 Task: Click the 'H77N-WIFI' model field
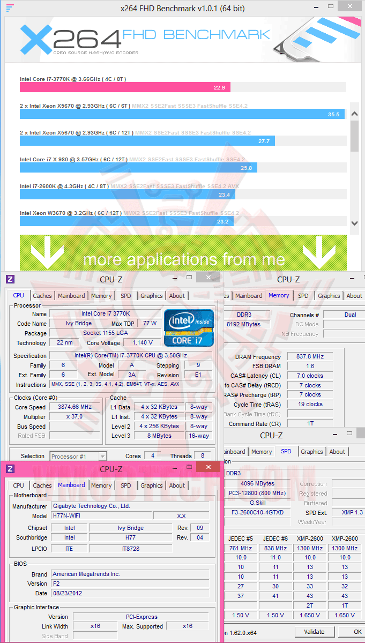[101, 515]
